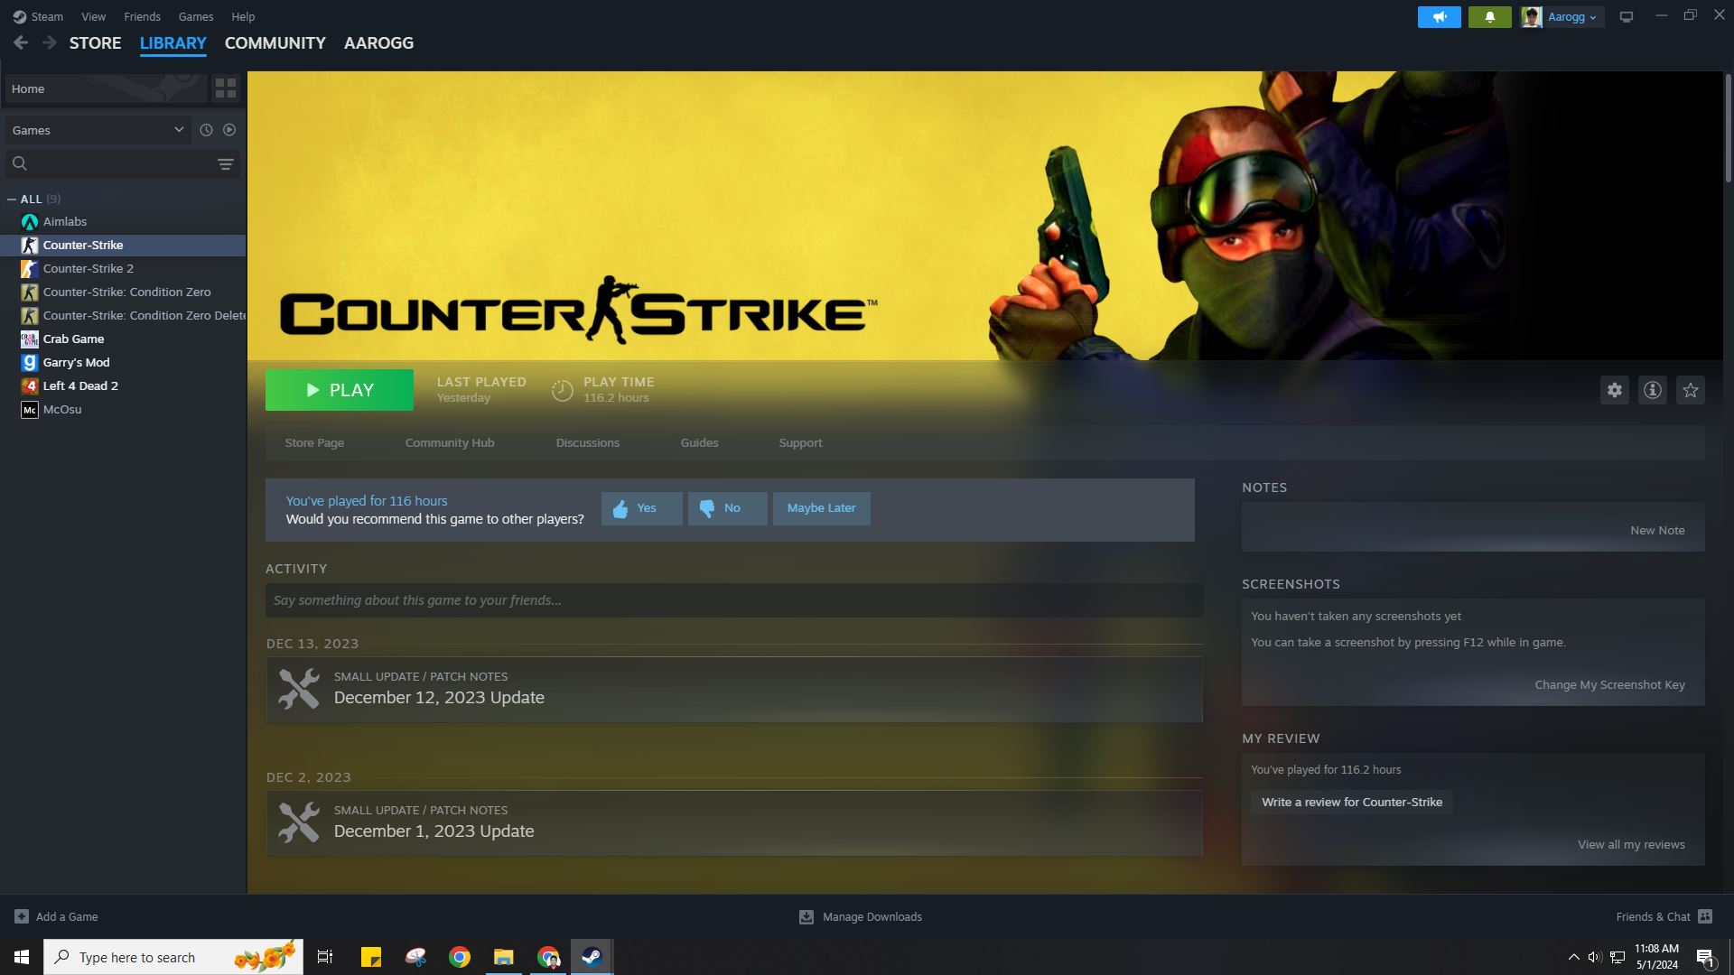The width and height of the screenshot is (1734, 975).
Task: Open the Games filter dropdown
Action: click(x=98, y=130)
